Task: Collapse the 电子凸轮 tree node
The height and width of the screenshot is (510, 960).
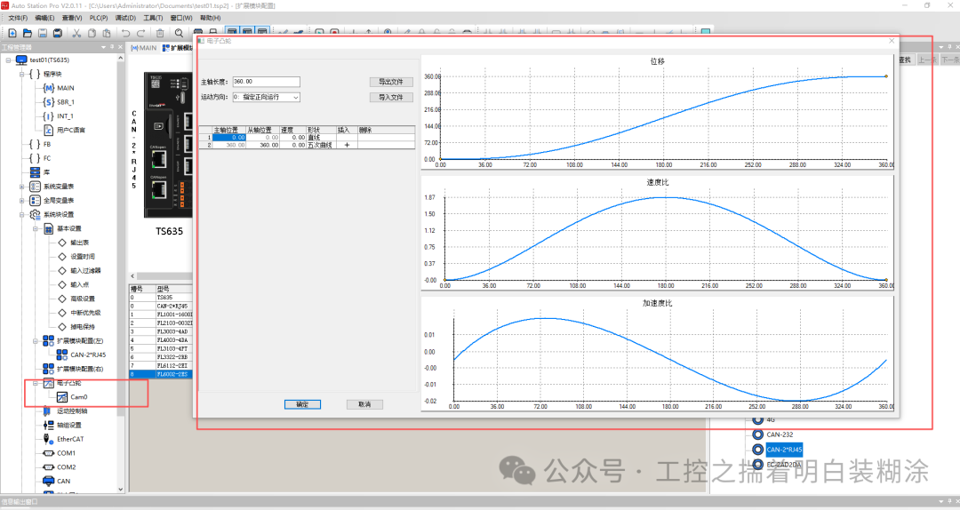Action: tap(36, 383)
